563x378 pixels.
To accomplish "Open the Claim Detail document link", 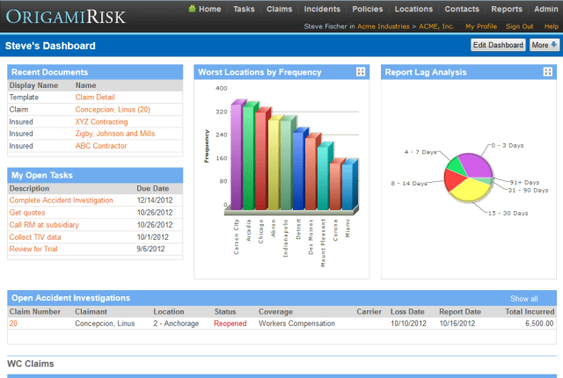I will point(95,98).
